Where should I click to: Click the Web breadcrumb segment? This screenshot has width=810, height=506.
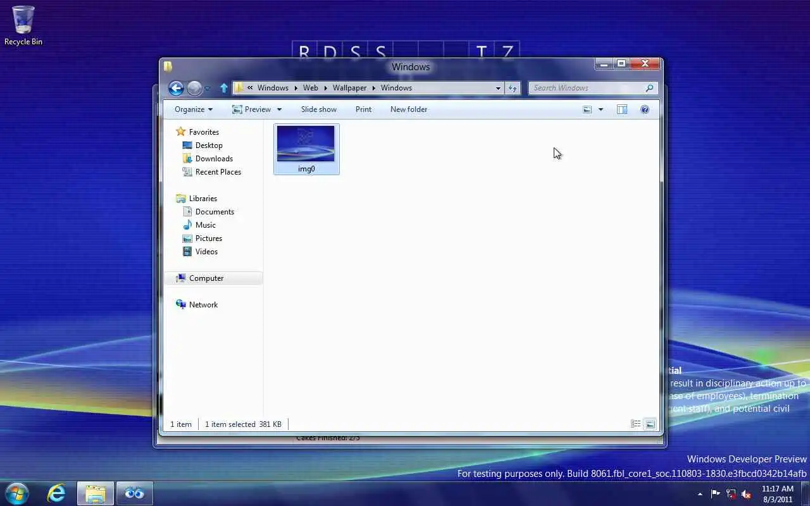310,88
